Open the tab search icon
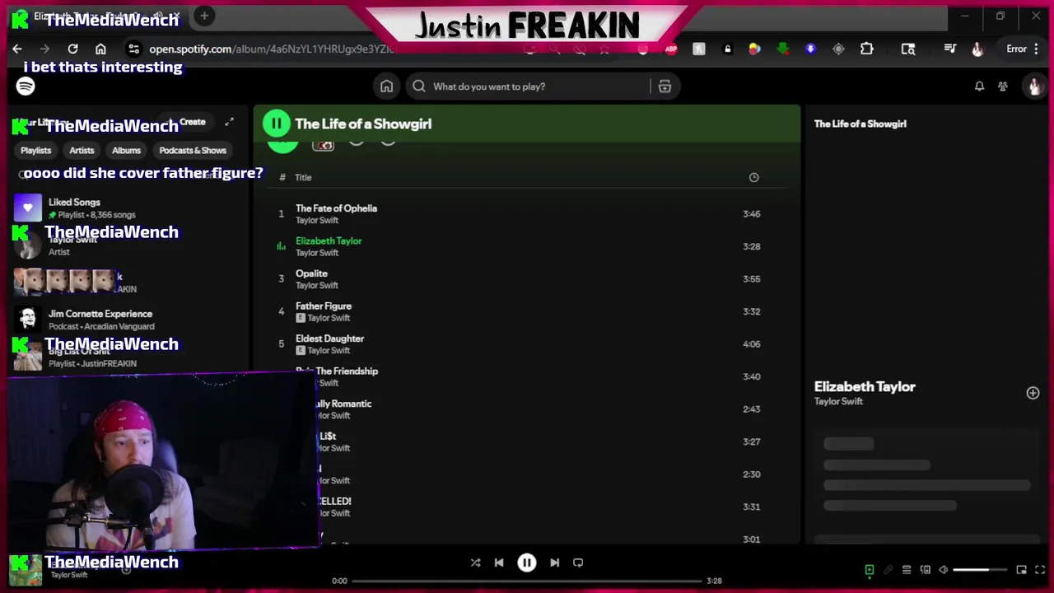1054x593 pixels. point(908,49)
